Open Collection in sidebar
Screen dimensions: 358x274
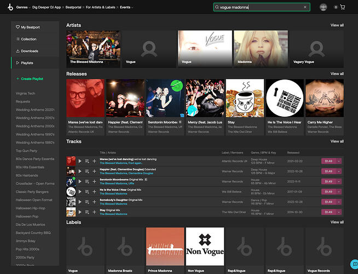35,39
